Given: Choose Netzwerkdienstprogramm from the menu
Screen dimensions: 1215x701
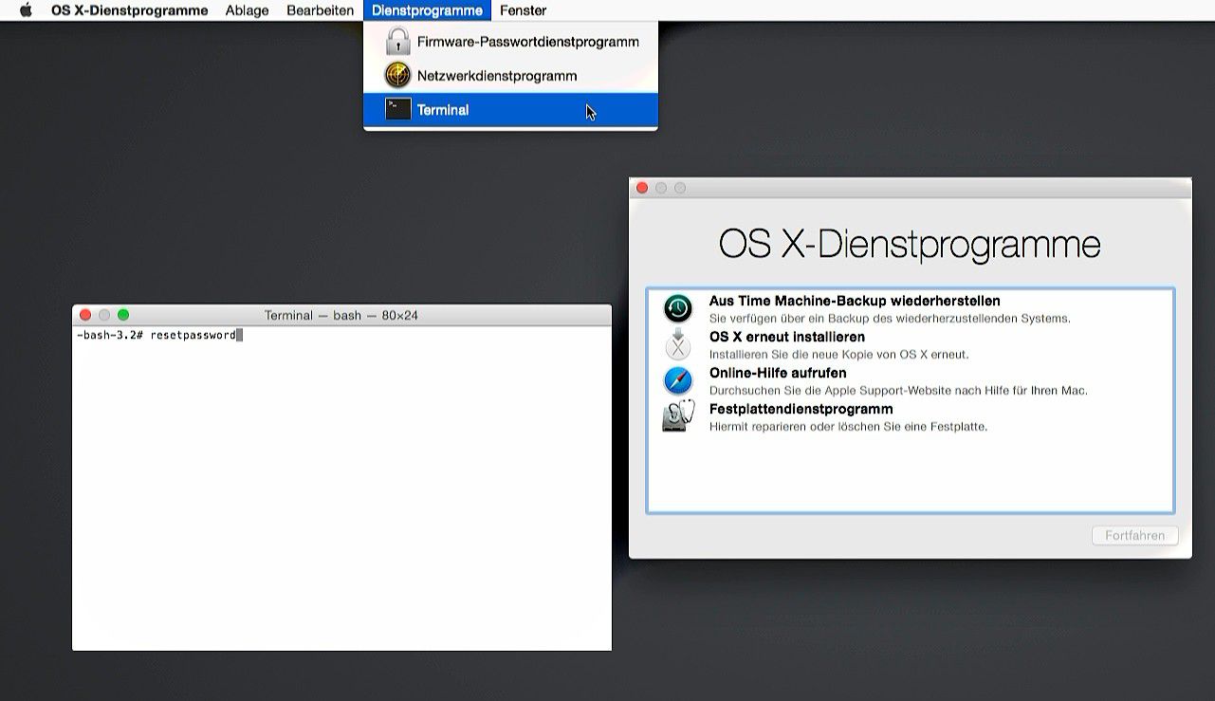Looking at the screenshot, I should pos(510,76).
